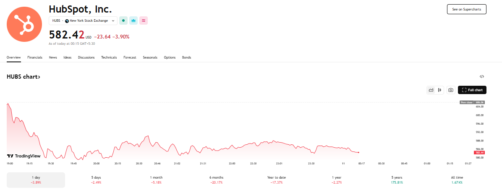Image resolution: width=502 pixels, height=192 pixels.
Task: Select the Overview tab
Action: [14, 57]
